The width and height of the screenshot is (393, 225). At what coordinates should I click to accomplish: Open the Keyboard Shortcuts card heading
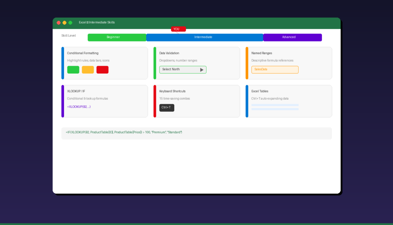[172, 91]
